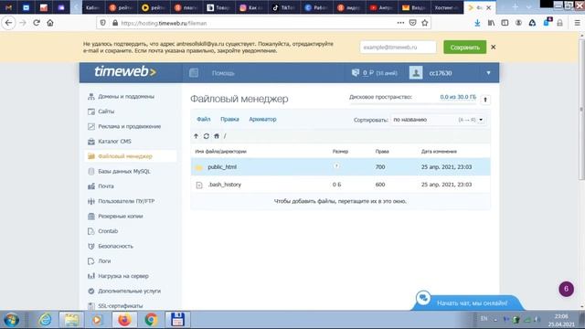Open Каталог CMS section
Screen dimensions: 585x329
pos(114,142)
